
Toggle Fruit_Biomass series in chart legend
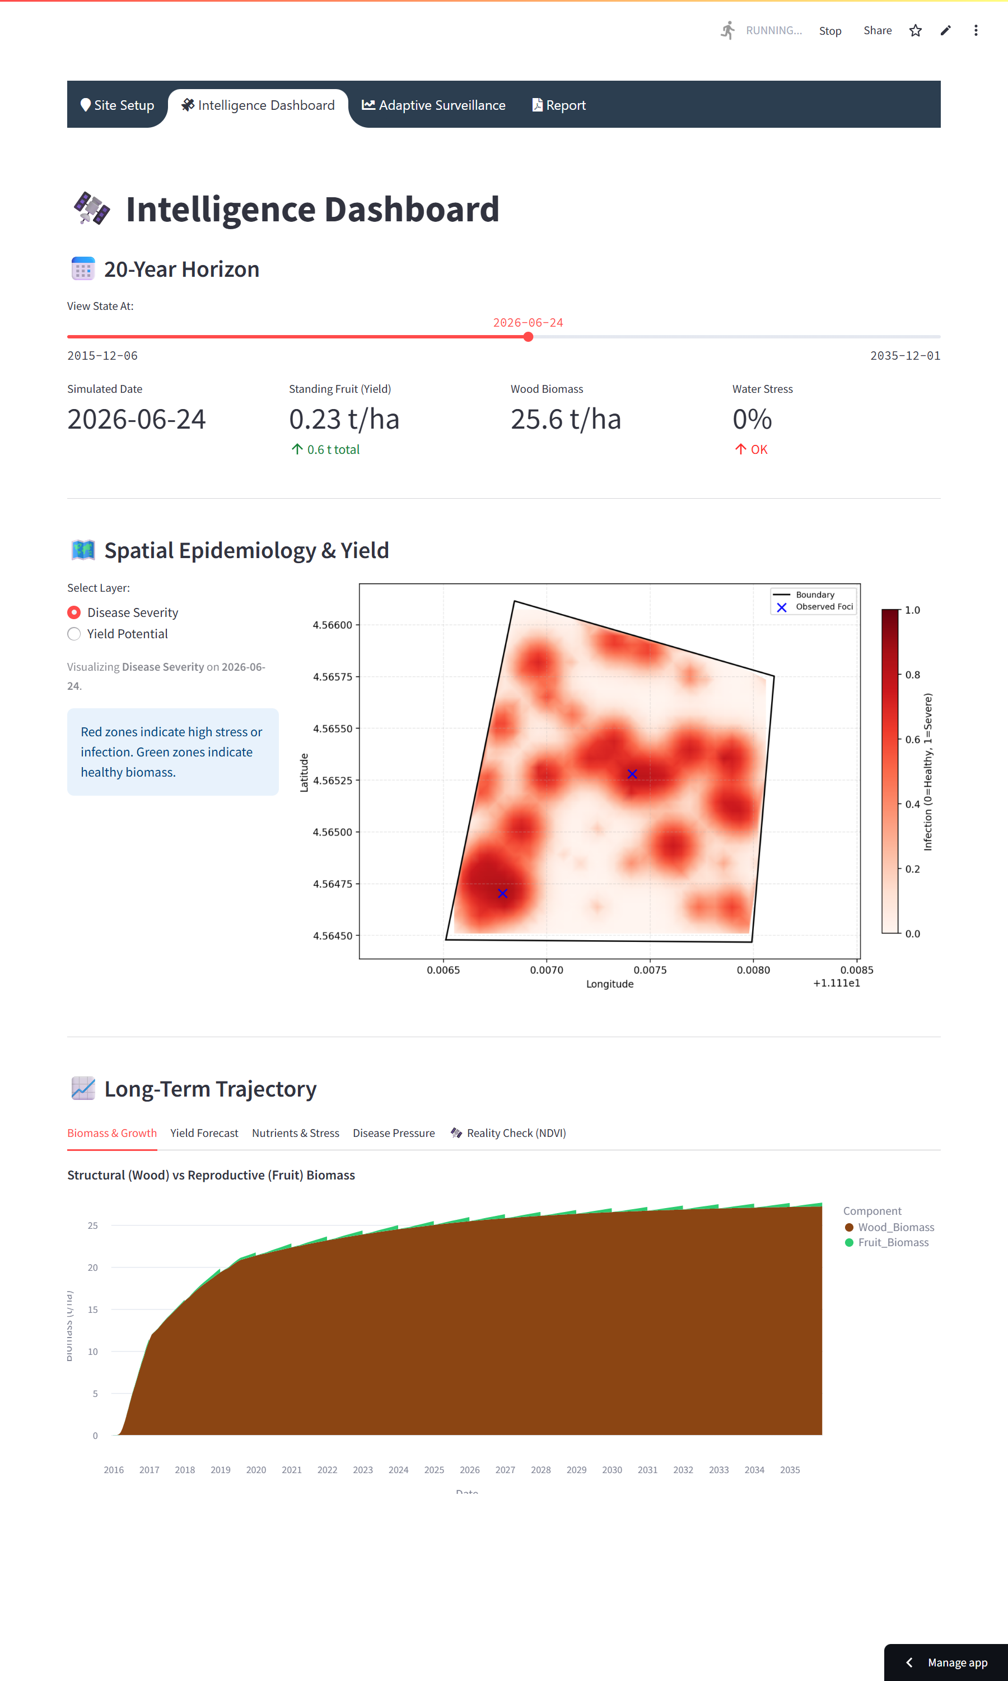click(886, 1242)
